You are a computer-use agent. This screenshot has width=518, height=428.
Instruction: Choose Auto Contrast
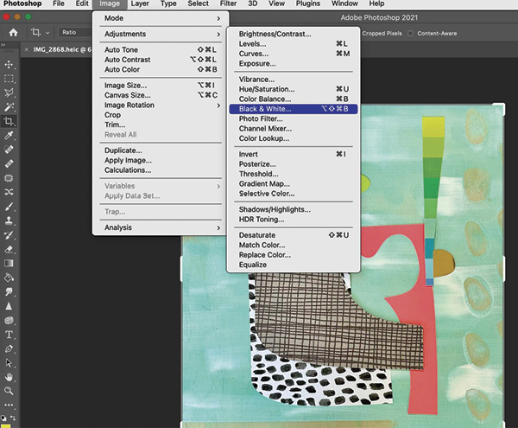point(161,60)
